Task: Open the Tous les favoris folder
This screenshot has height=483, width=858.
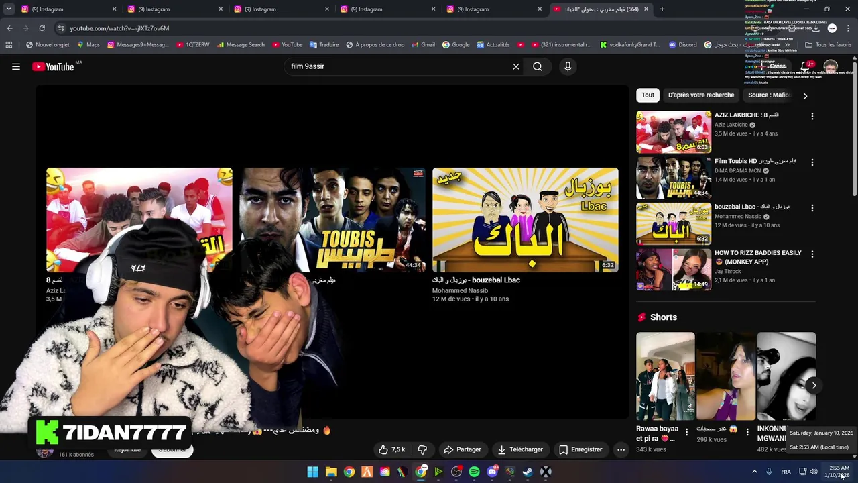Action: (x=828, y=45)
